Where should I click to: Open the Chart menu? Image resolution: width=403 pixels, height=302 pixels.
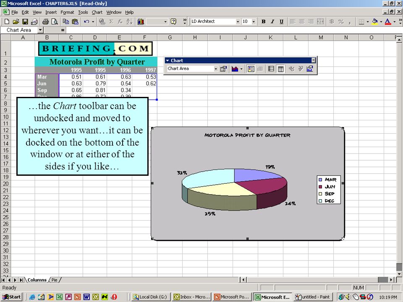(97, 12)
